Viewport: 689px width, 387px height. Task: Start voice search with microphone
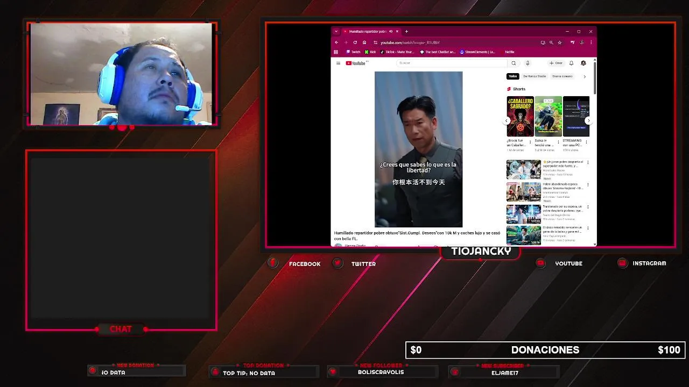(x=528, y=63)
